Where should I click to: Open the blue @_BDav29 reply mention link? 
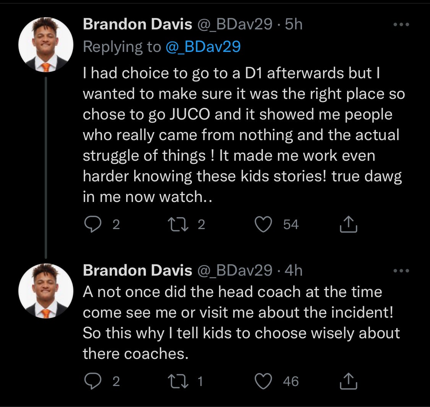point(203,47)
